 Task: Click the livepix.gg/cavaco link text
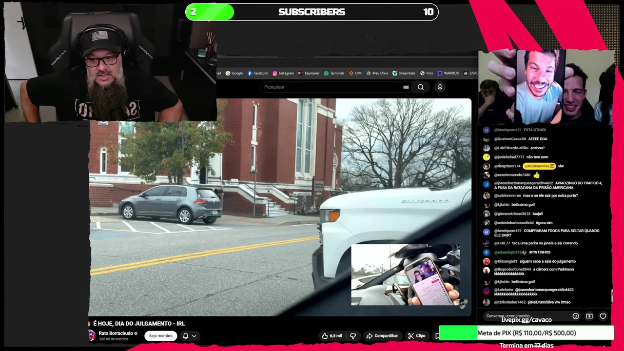(x=526, y=320)
